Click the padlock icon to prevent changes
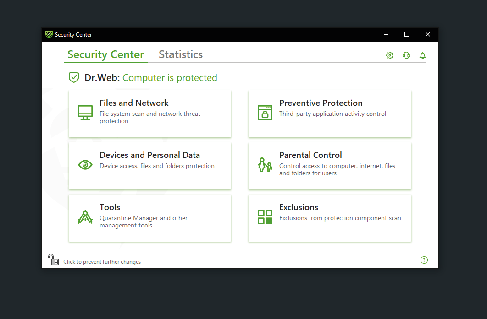The width and height of the screenshot is (487, 319). click(x=53, y=260)
